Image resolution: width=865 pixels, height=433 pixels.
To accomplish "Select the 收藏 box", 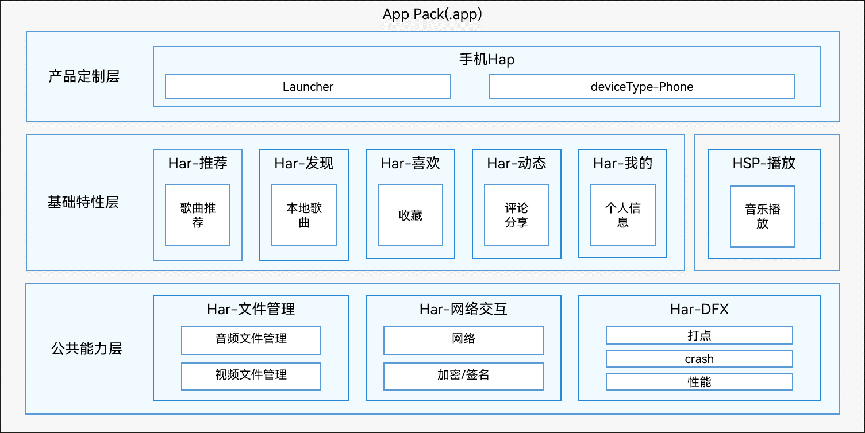I will (x=410, y=215).
